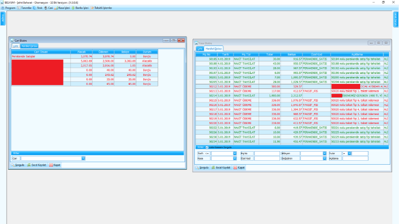
Task: Click the Tanımlar menu icon
Action: point(19,8)
